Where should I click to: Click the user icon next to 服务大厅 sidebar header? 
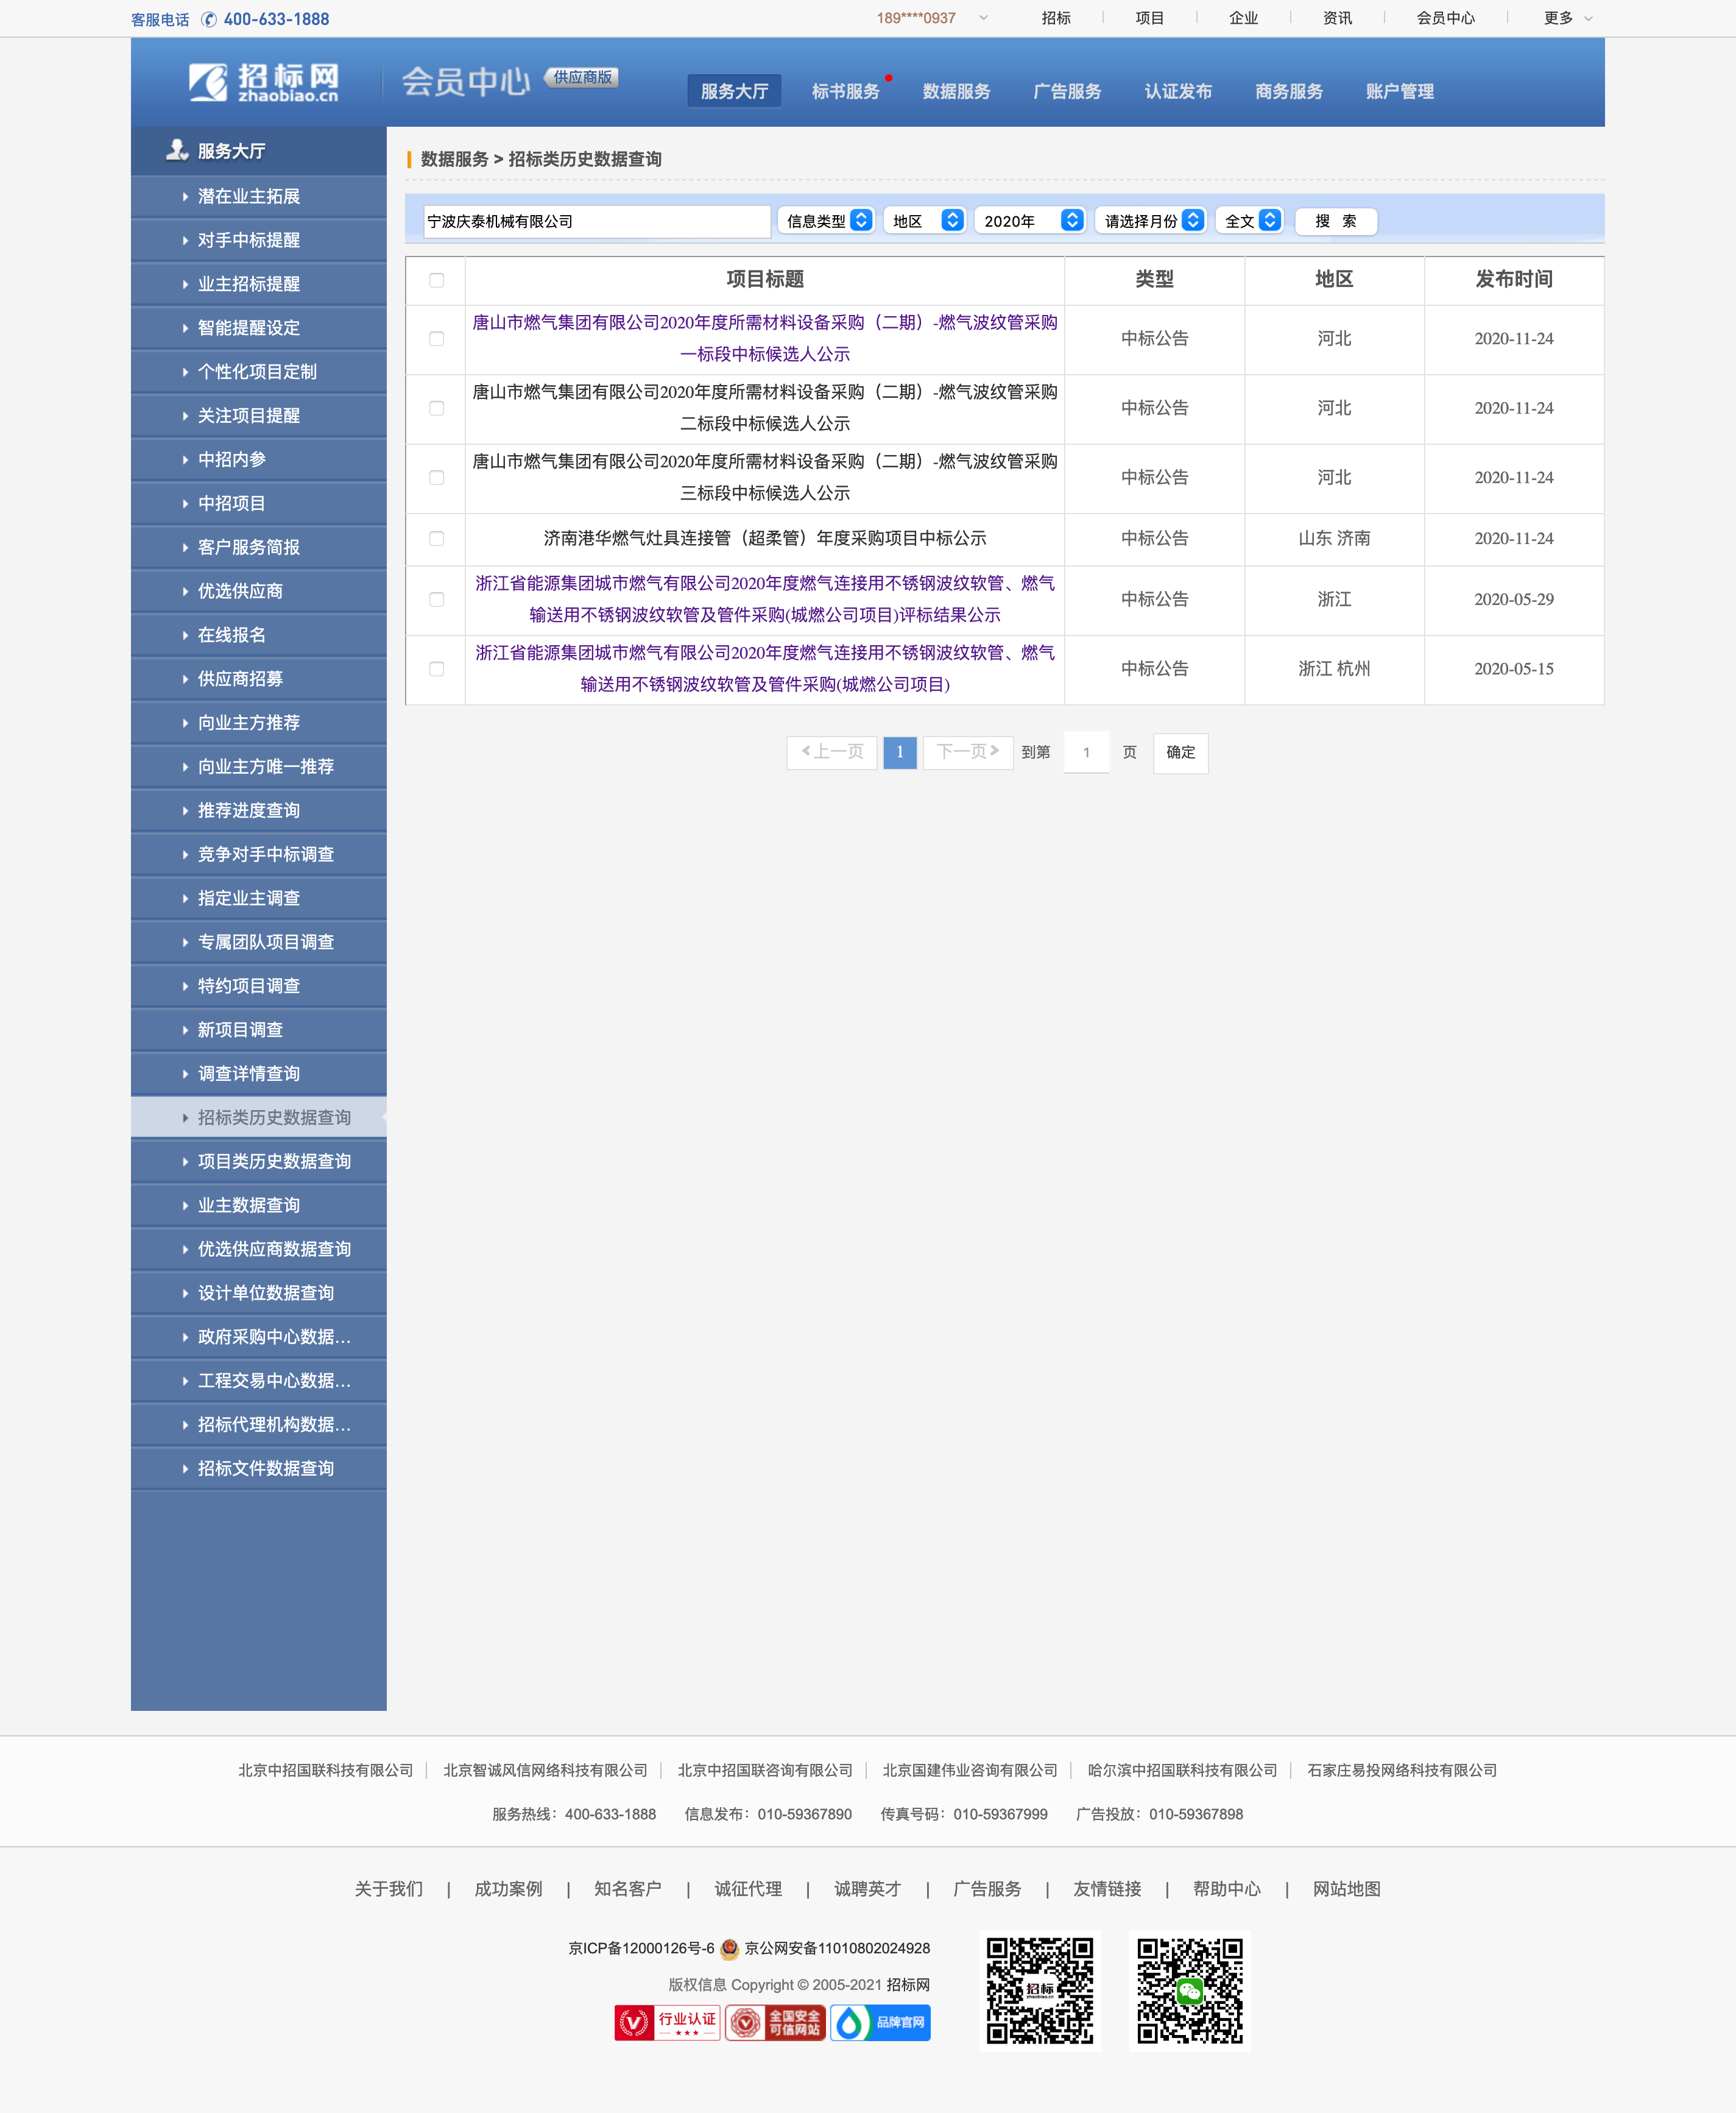click(177, 150)
